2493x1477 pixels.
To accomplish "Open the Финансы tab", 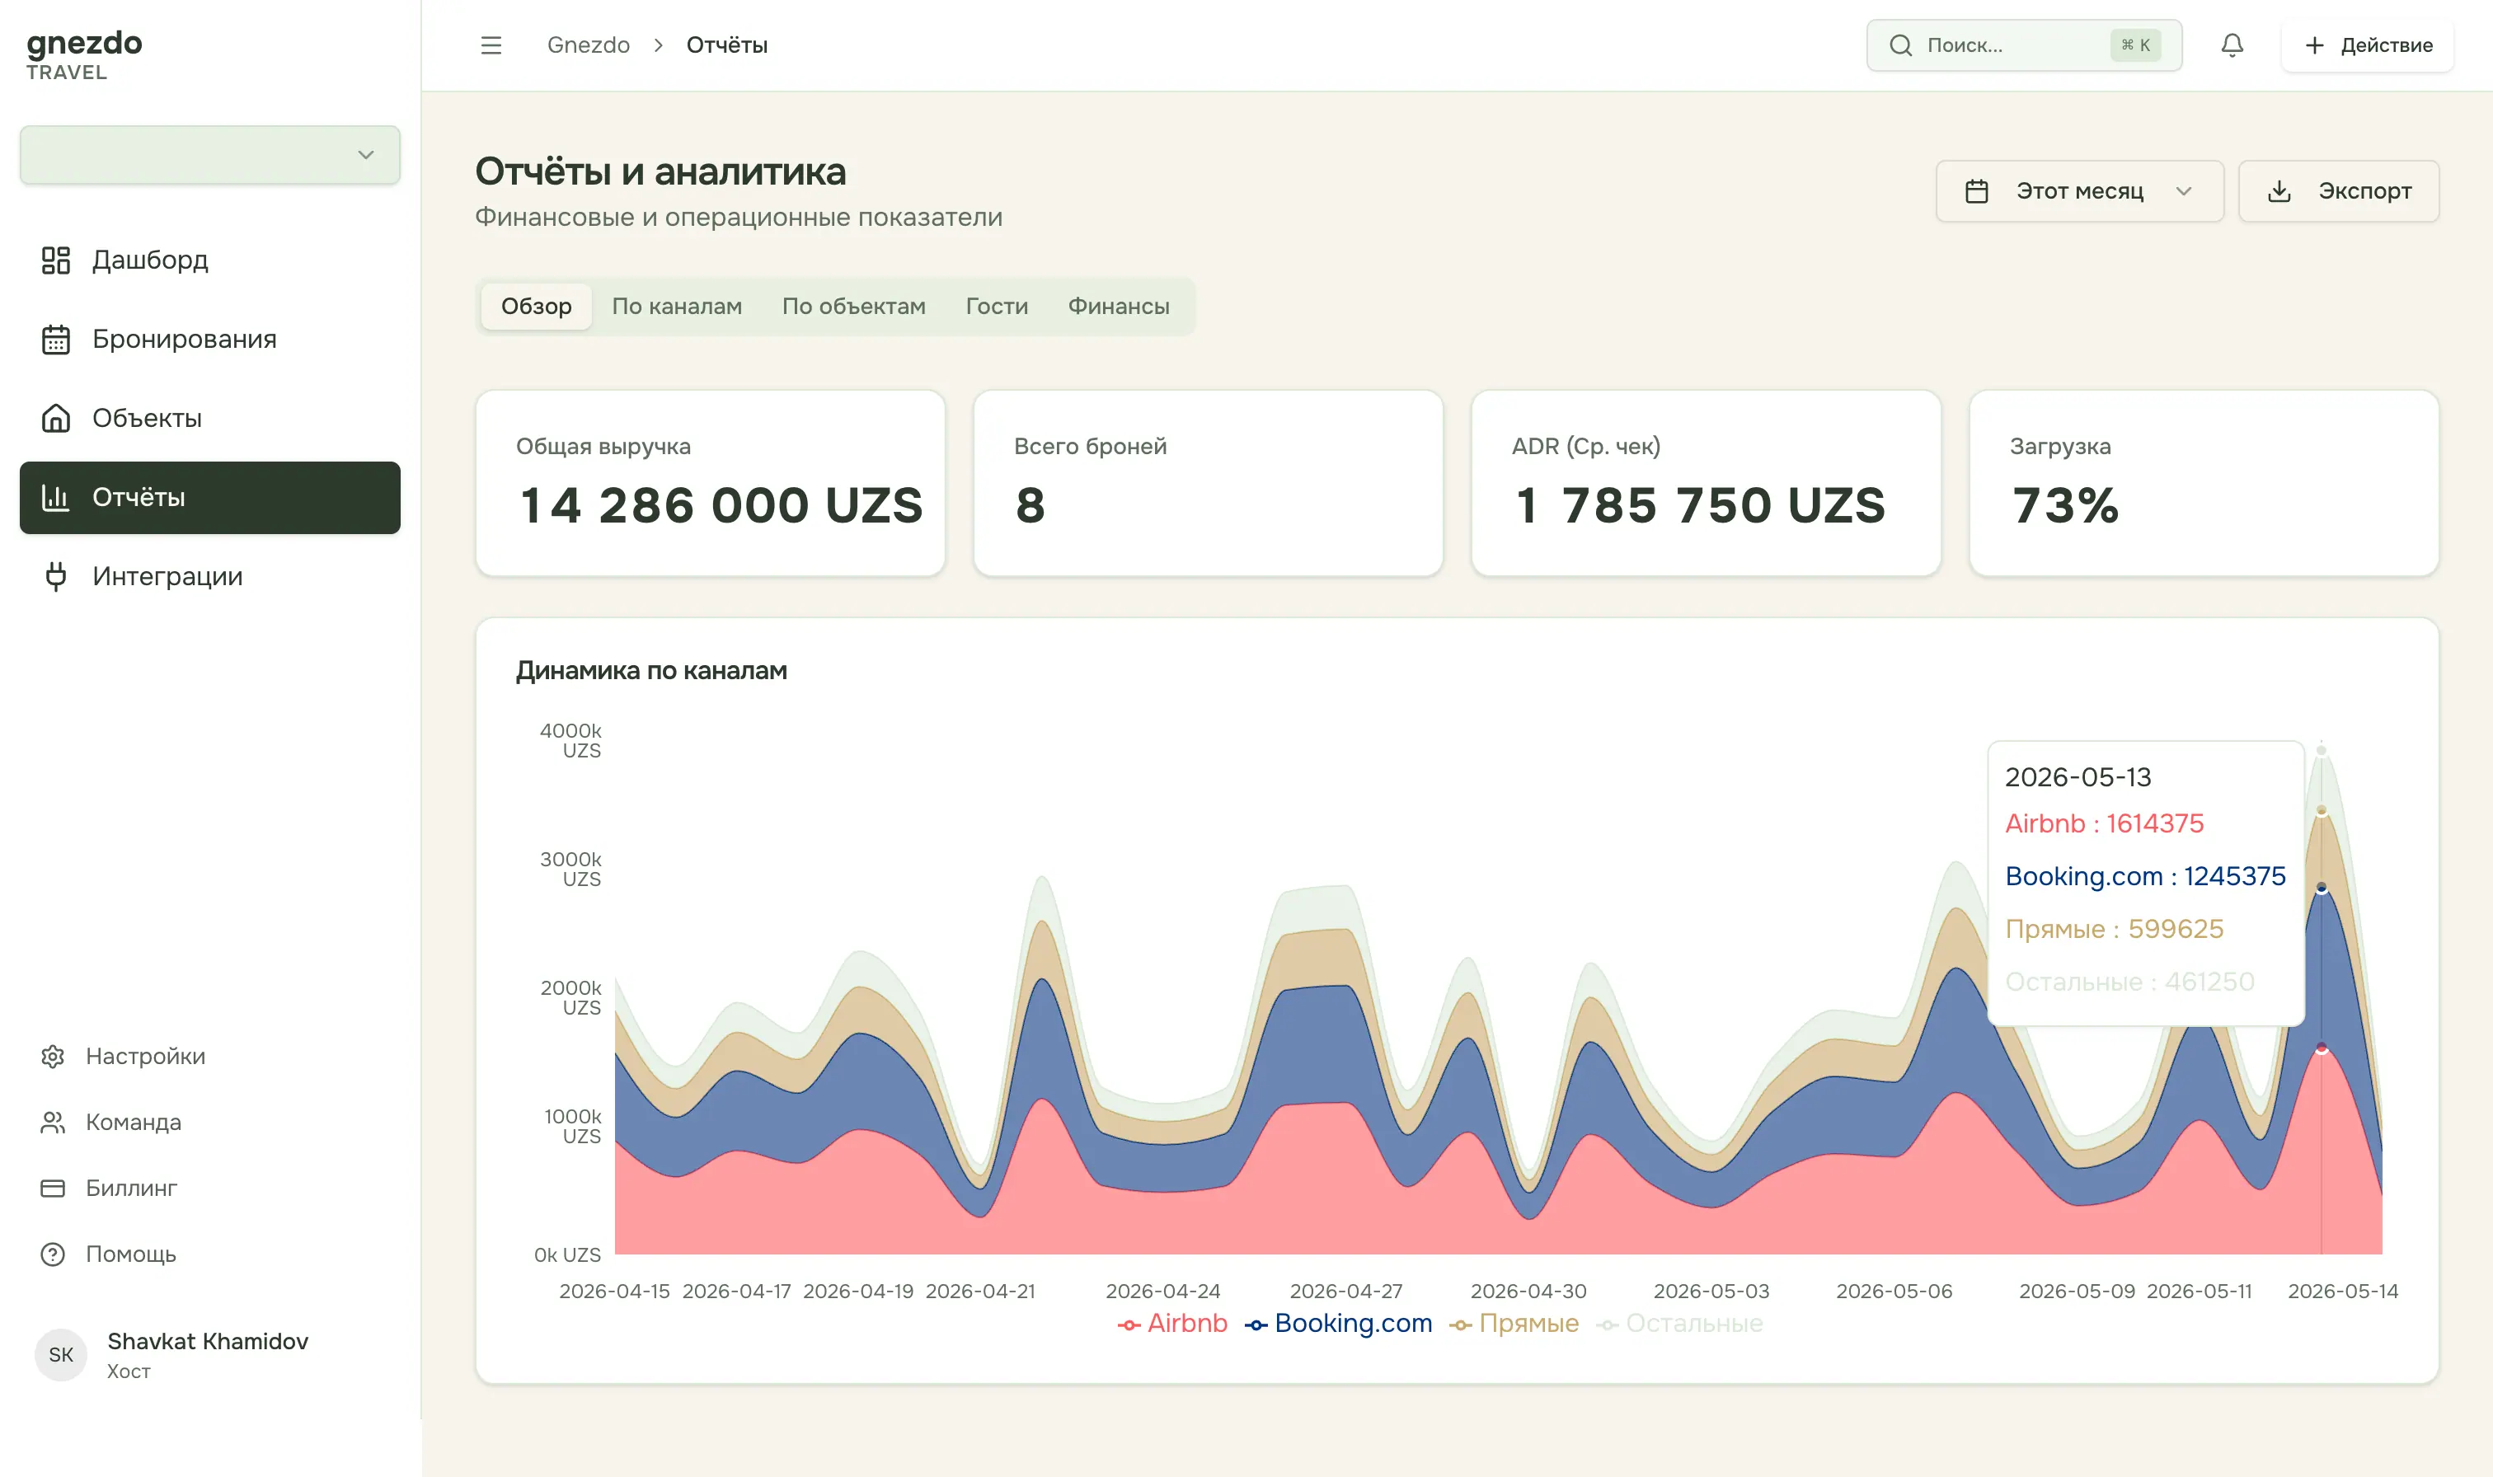I will (x=1118, y=306).
